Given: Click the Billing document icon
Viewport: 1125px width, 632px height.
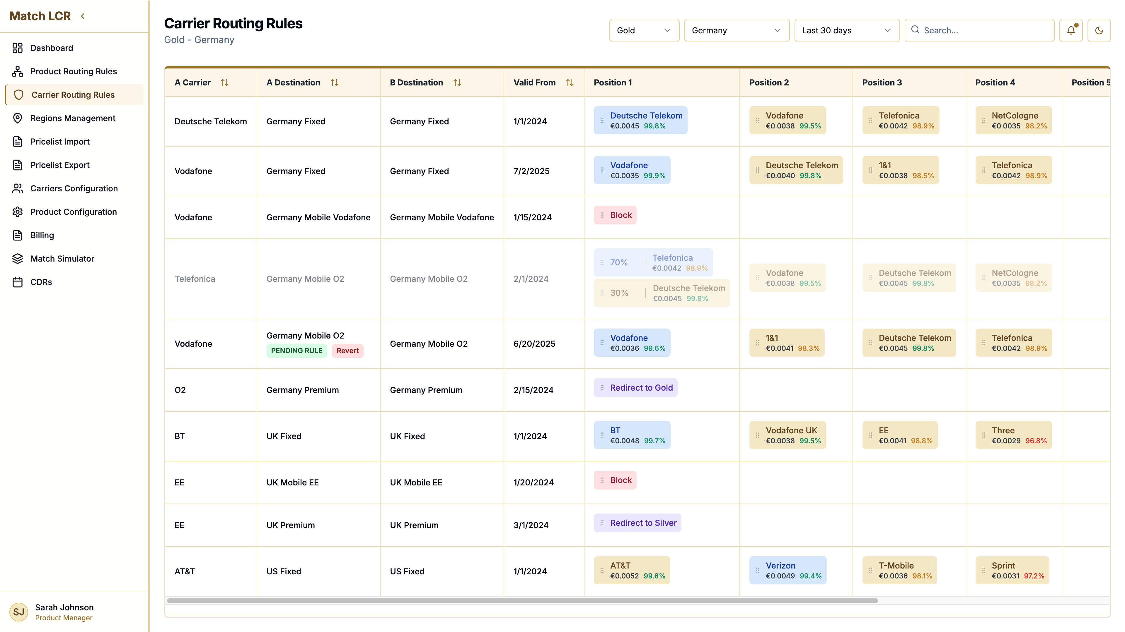Looking at the screenshot, I should pos(18,235).
